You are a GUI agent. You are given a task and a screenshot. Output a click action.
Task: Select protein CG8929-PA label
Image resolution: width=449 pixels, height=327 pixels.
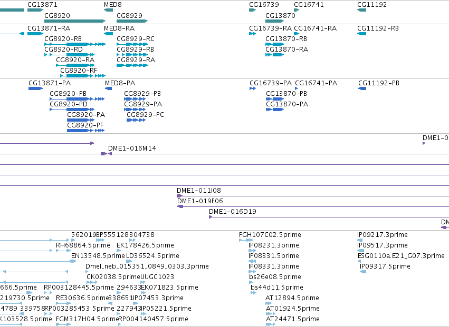143,104
